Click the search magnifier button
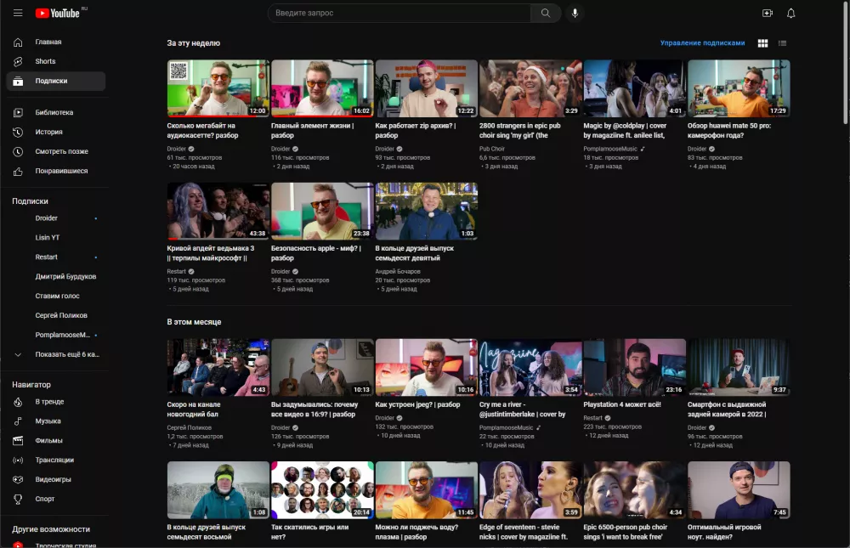This screenshot has width=850, height=548. click(546, 13)
